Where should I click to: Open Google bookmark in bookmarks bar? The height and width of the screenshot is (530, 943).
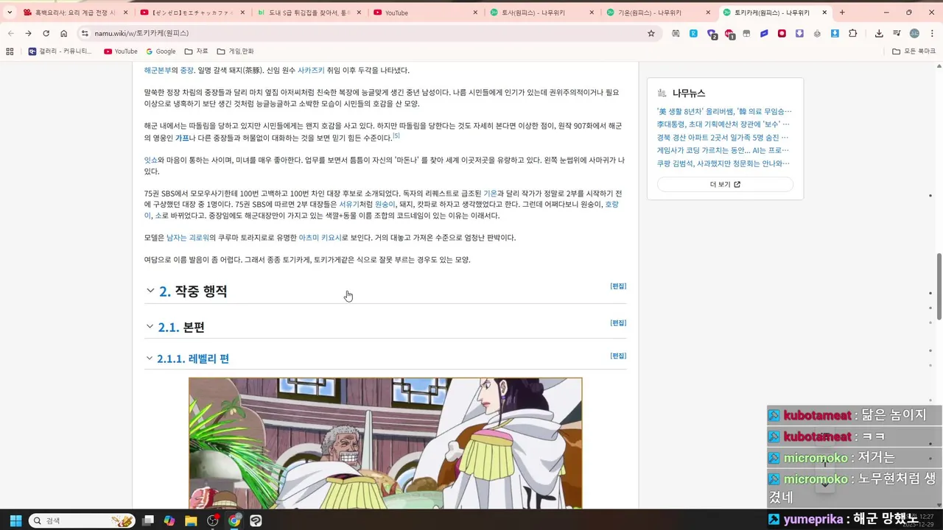[161, 52]
